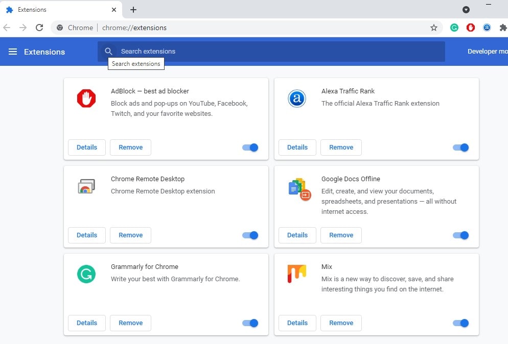Open the Extensions puzzle piece menu
508x344 pixels.
(x=503, y=28)
